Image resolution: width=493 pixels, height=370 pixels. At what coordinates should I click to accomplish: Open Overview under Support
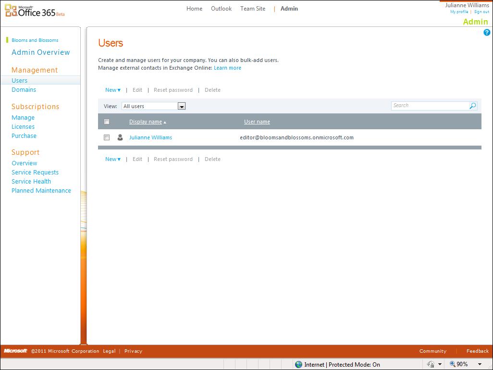[24, 163]
